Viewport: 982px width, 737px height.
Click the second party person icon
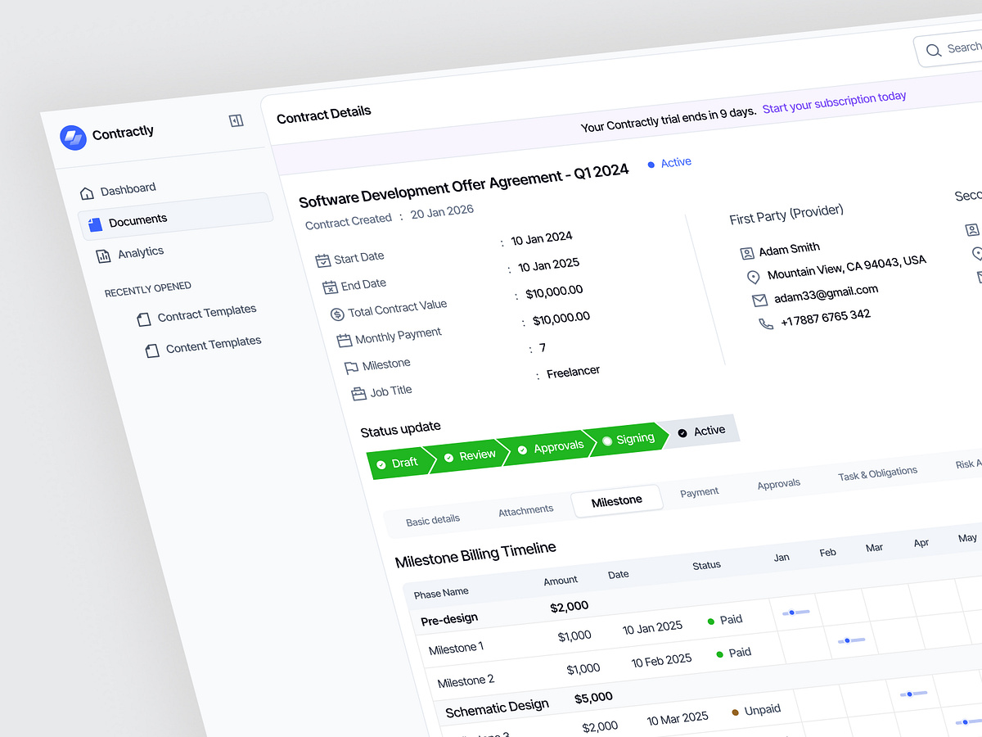click(972, 231)
